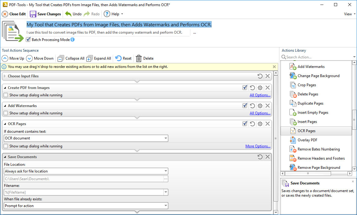Remove the Create PDF from Images action
Viewport: 357px width, 215px height.
pos(268,88)
